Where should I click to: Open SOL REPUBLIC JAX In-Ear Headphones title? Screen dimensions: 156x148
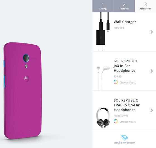click(126, 66)
